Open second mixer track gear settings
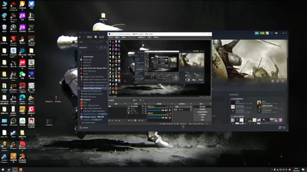The image size is (307, 172). 170,118
